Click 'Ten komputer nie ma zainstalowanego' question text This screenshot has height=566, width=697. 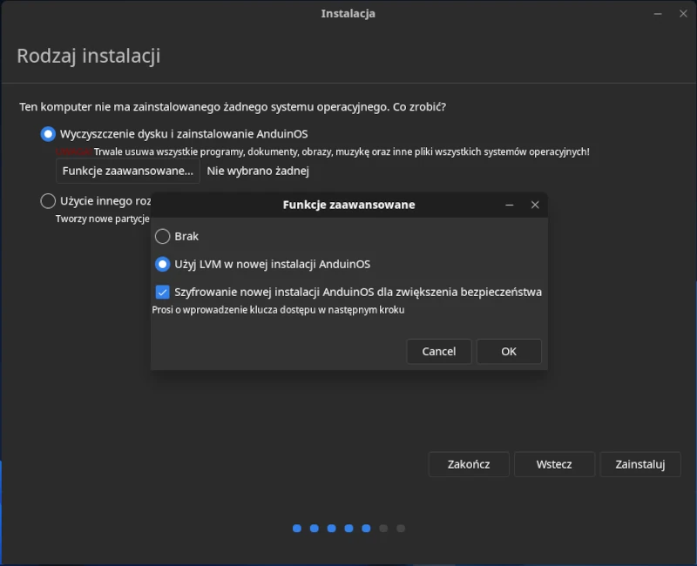click(x=233, y=107)
